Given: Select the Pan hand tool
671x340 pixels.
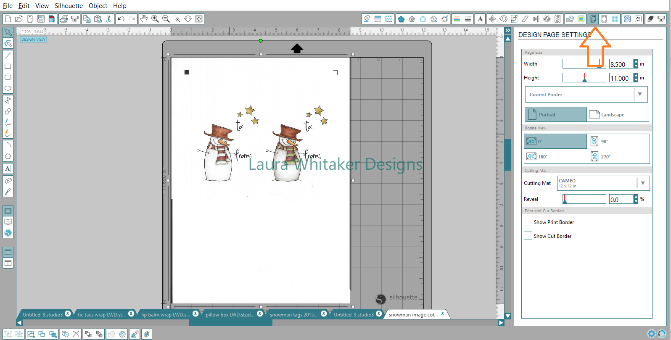Looking at the screenshot, I should (144, 19).
